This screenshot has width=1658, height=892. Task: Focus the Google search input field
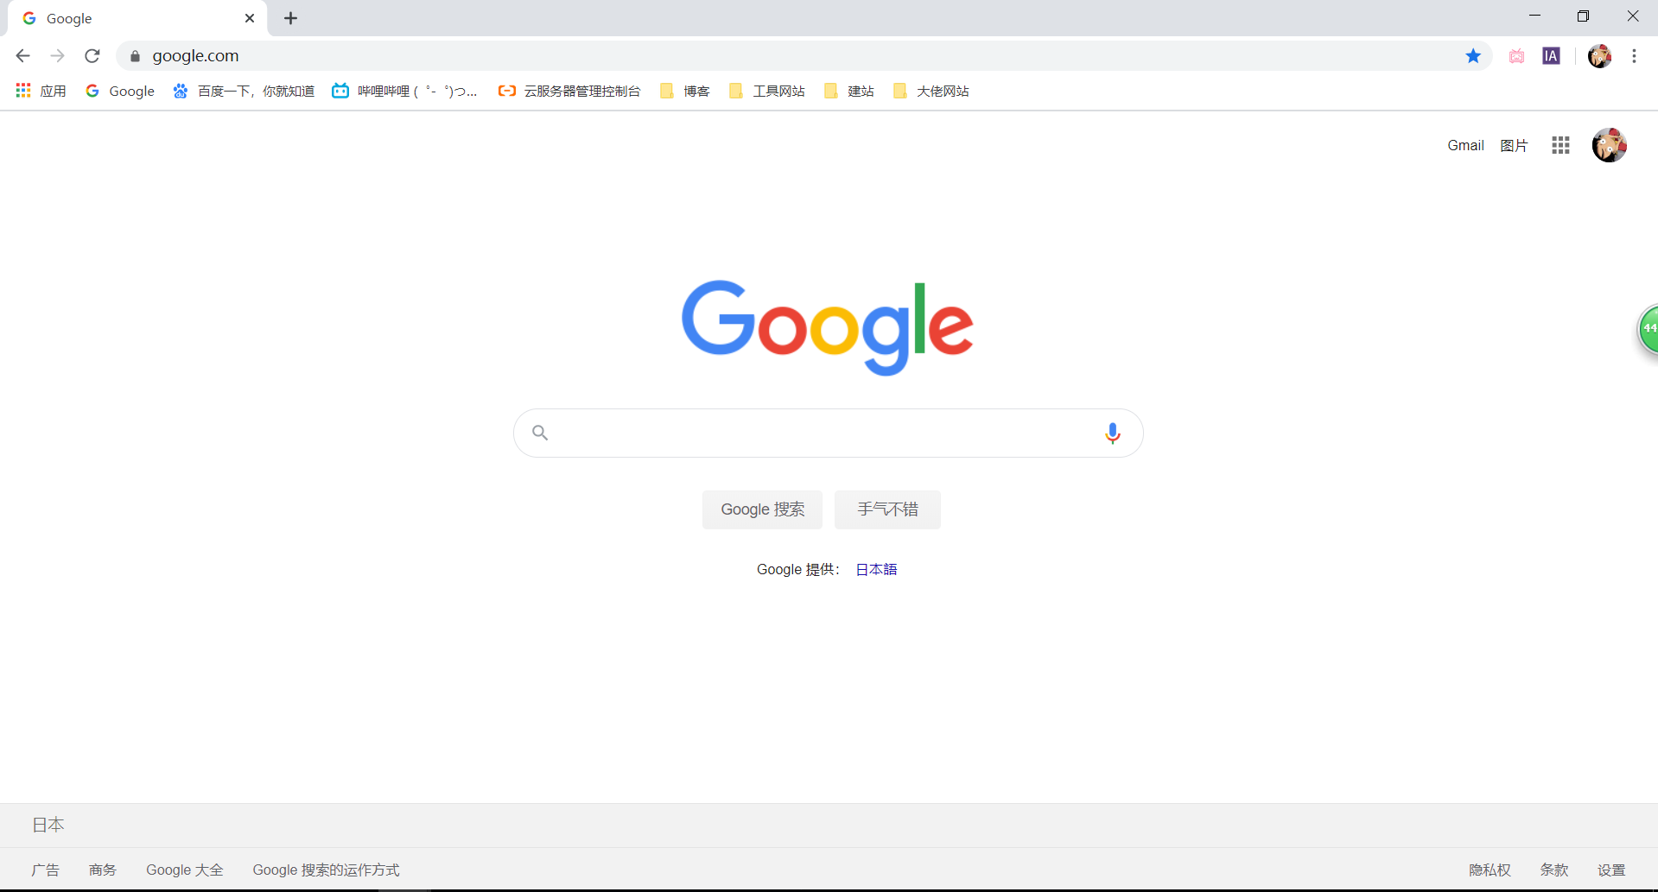[828, 433]
